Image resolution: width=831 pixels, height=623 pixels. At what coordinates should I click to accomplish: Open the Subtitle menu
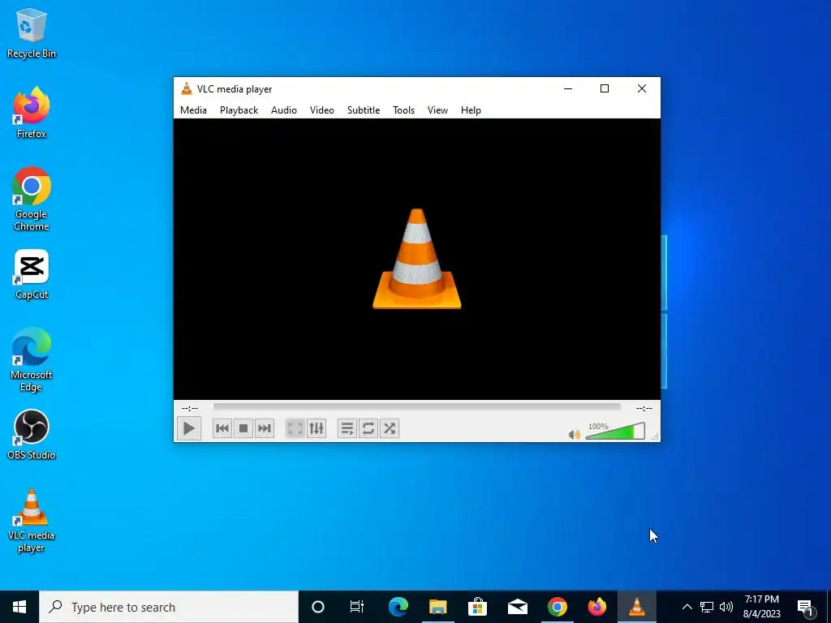[x=364, y=110]
